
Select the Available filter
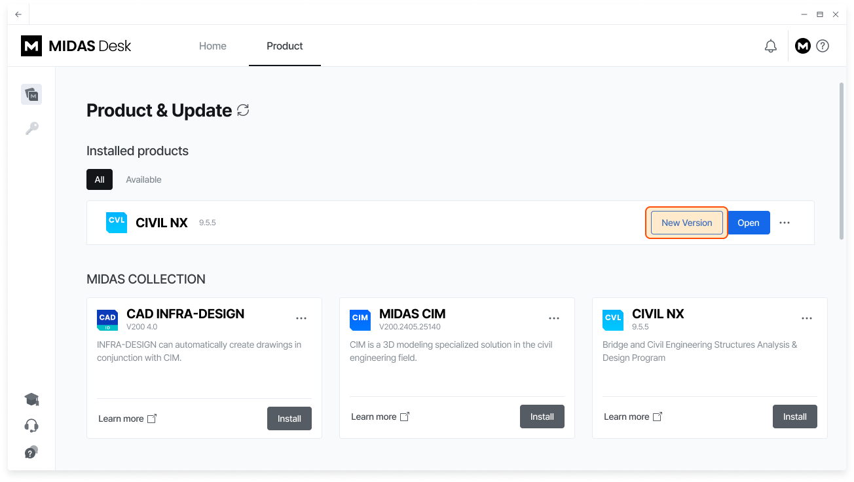click(x=143, y=179)
